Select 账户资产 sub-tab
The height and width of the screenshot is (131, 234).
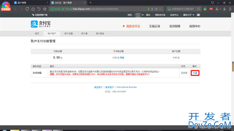(x=52, y=33)
